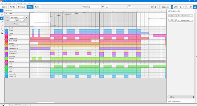This screenshot has height=106, width=197.
Task: Reload the 03 - NotePerformer plugin
Action: click(172, 20)
